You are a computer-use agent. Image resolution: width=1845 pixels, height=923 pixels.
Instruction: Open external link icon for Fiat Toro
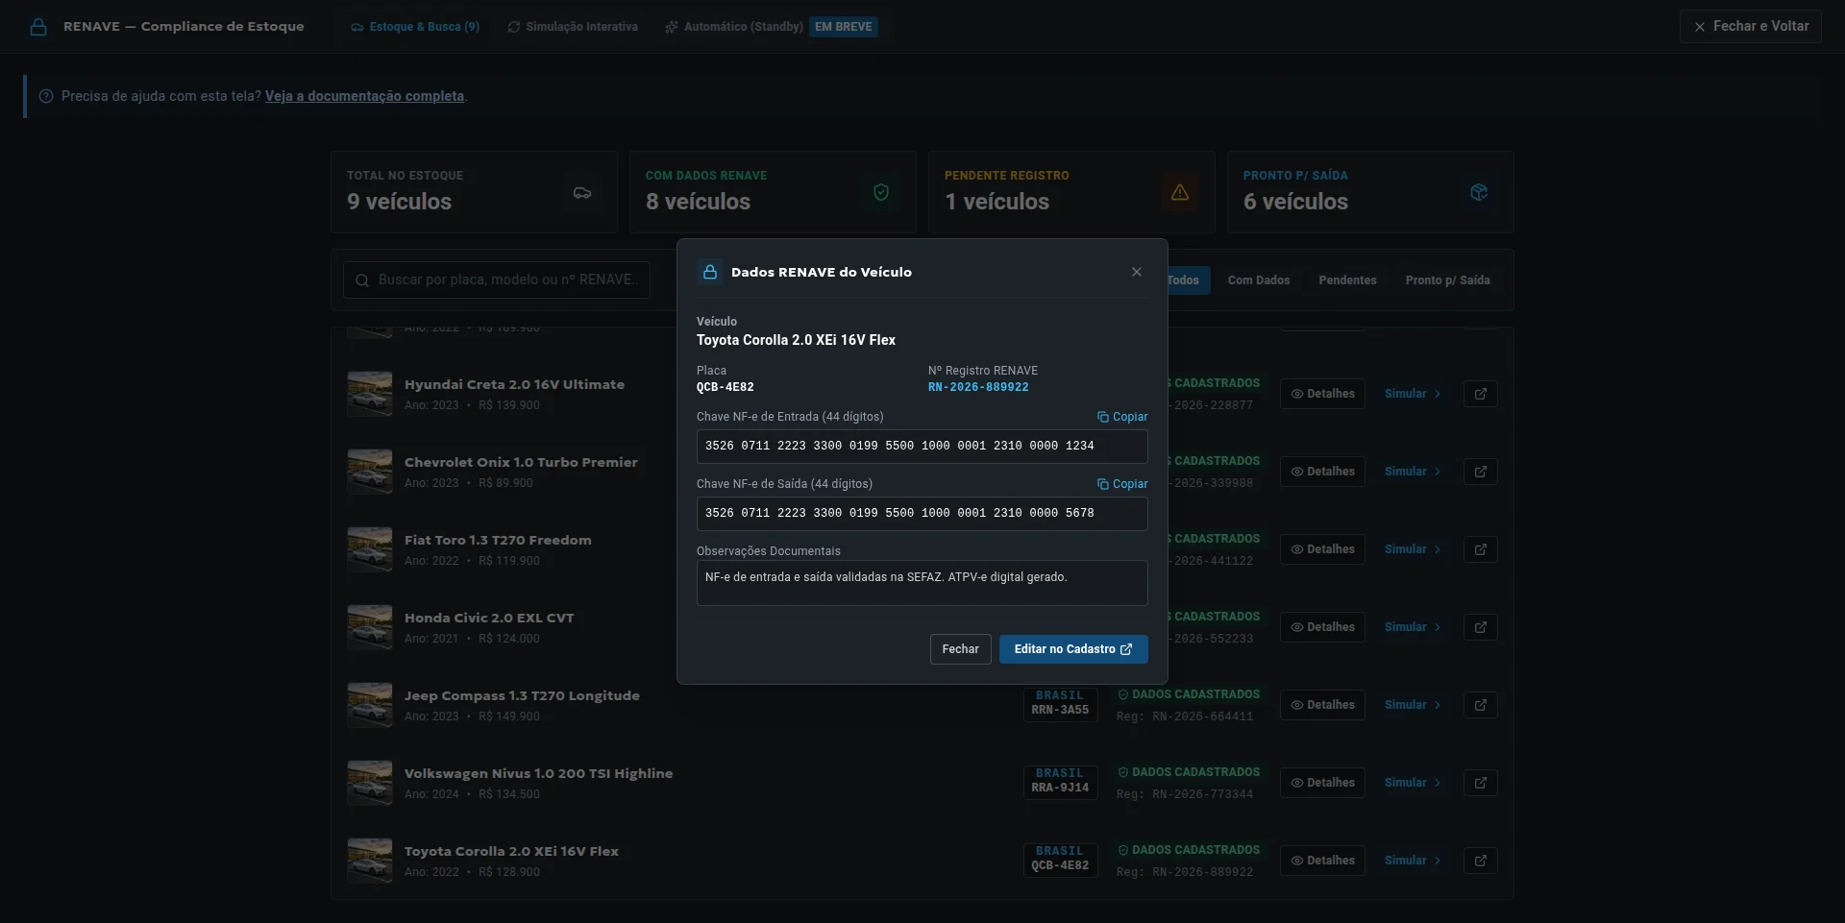pyautogui.click(x=1481, y=549)
